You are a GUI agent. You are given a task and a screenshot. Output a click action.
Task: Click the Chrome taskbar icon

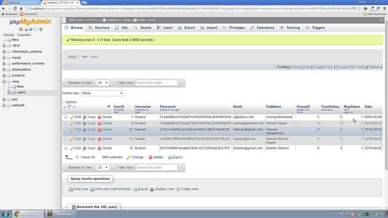(x=17, y=214)
